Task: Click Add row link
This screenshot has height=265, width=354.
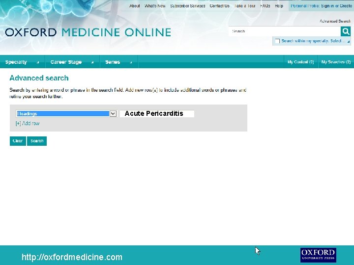Action: (x=28, y=123)
